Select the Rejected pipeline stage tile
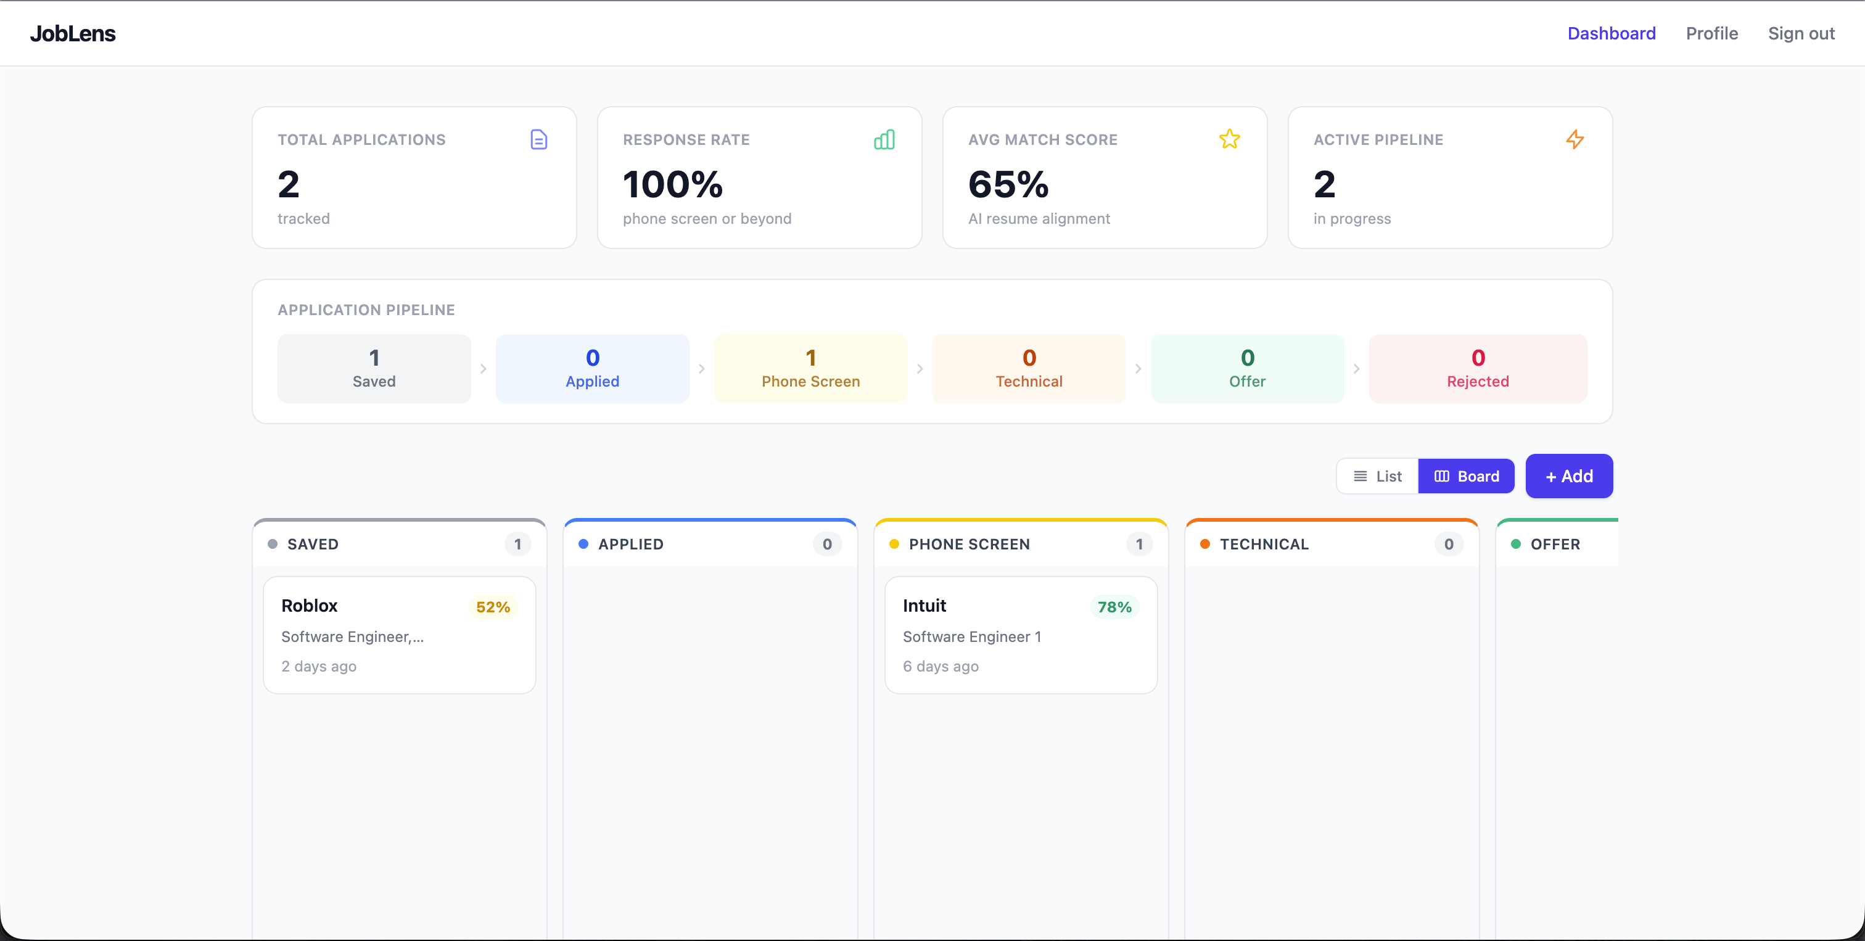Viewport: 1865px width, 941px height. click(1478, 368)
